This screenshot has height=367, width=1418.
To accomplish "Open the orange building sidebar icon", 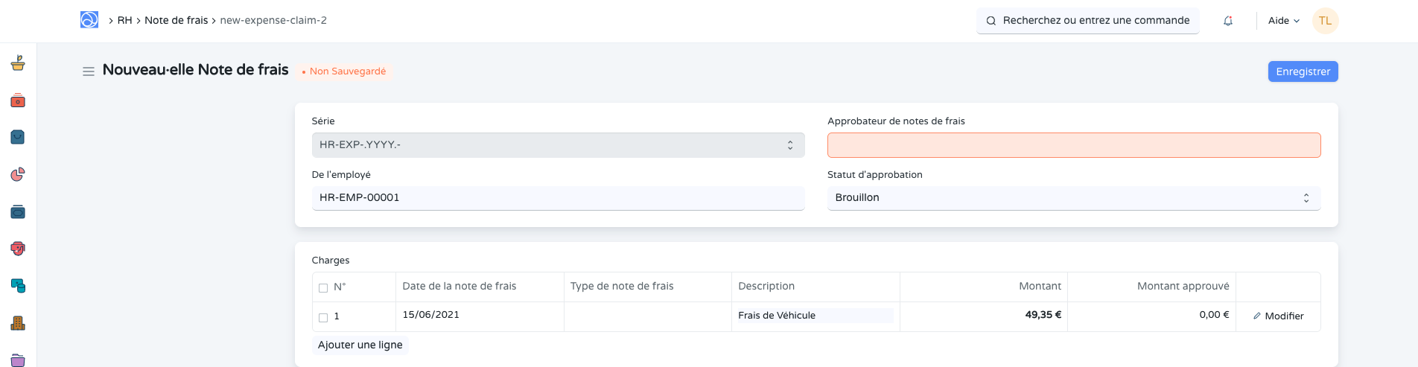I will (x=18, y=323).
